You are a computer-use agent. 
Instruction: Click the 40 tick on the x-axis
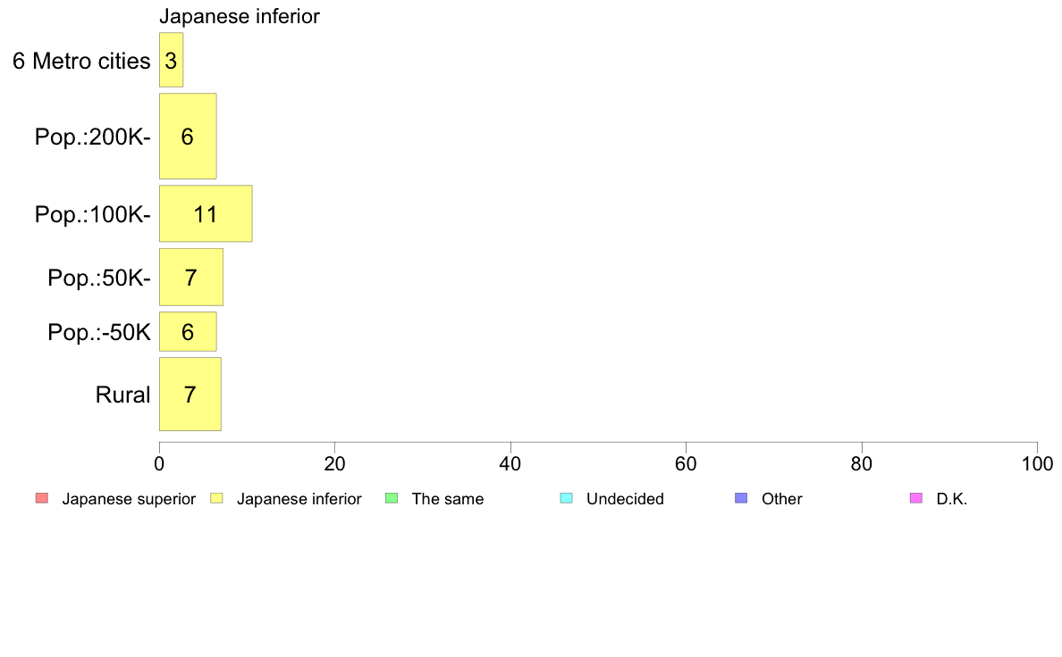(x=510, y=464)
